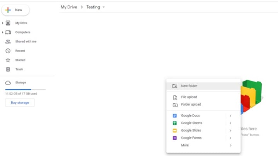Open the Trash label in sidebar
The height and width of the screenshot is (156, 278).
tap(19, 70)
